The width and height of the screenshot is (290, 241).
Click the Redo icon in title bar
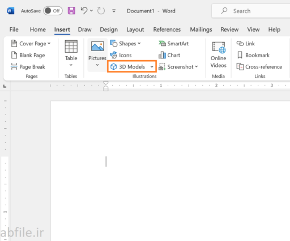(101, 11)
